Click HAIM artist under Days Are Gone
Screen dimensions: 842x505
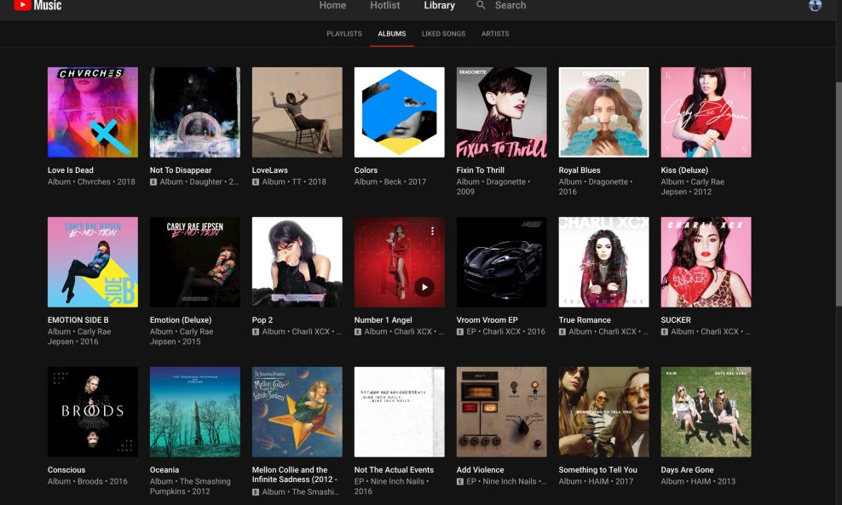click(701, 481)
